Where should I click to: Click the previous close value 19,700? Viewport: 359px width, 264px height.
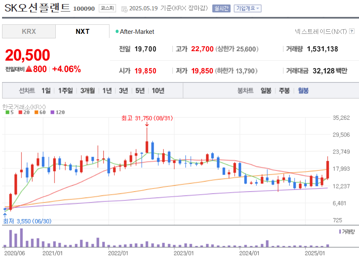[x=145, y=49]
